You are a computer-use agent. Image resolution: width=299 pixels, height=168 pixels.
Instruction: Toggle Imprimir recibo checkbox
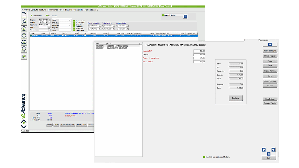163,15
